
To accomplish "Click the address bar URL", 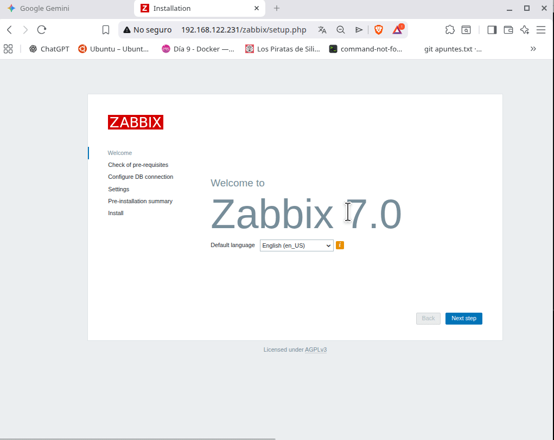I will point(244,30).
